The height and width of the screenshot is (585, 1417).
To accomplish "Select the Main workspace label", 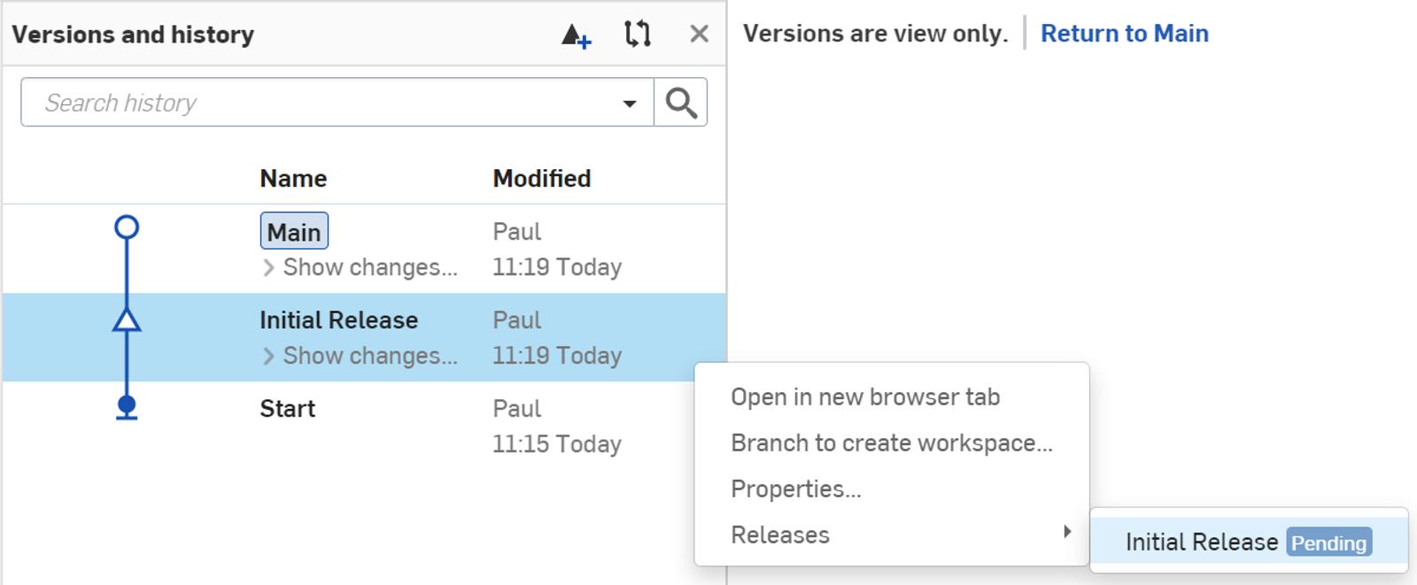I will click(x=294, y=232).
